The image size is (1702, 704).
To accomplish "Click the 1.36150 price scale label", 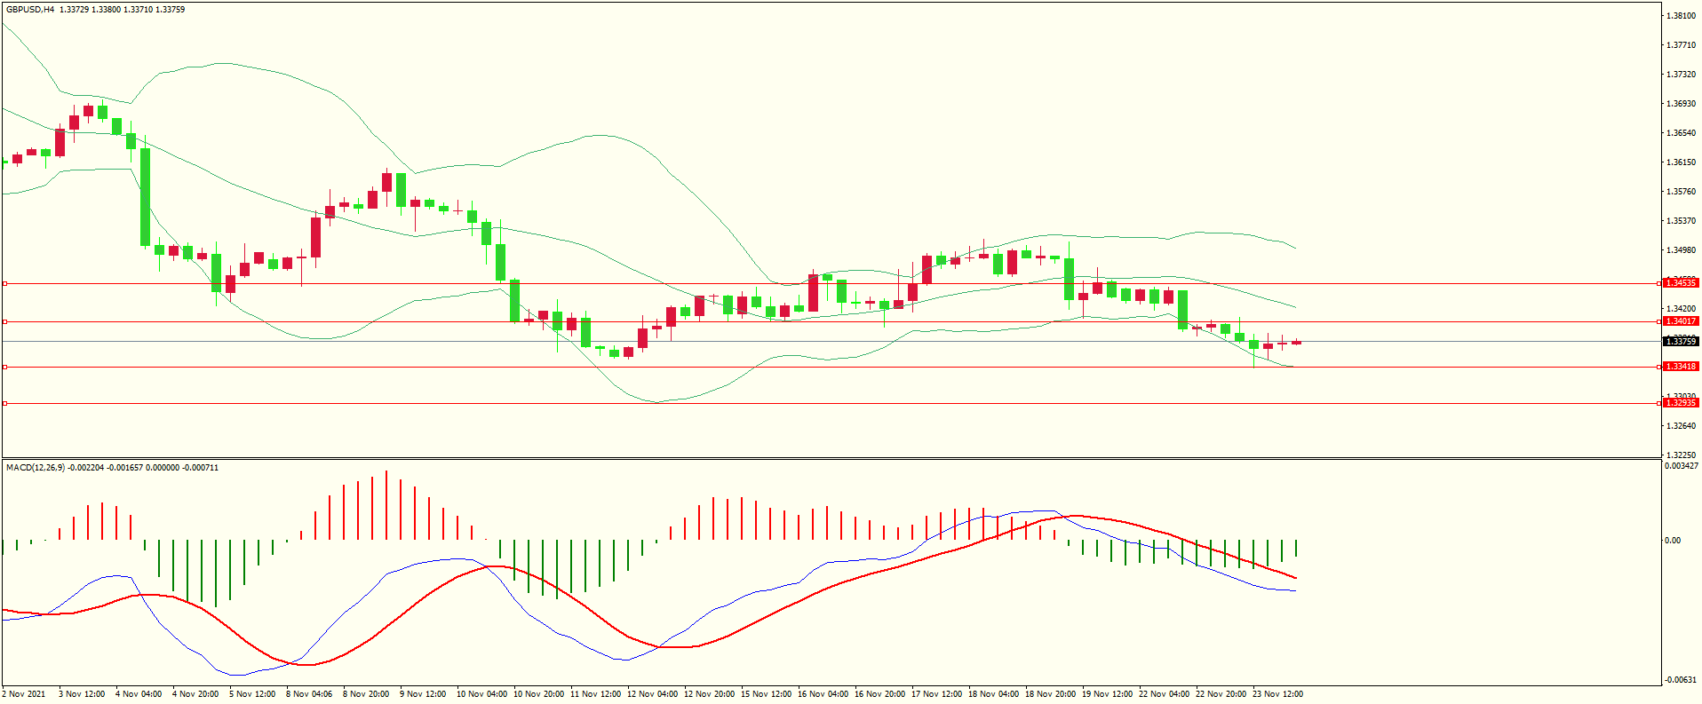I will pyautogui.click(x=1681, y=162).
